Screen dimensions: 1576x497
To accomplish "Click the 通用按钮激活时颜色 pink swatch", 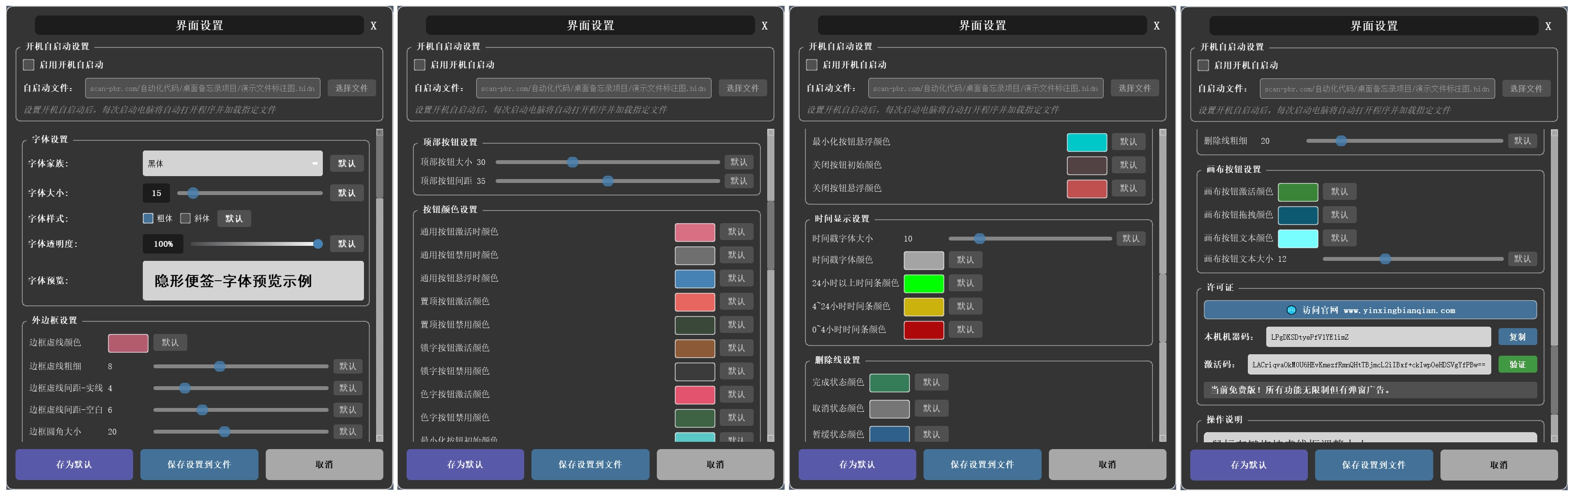I will (695, 232).
